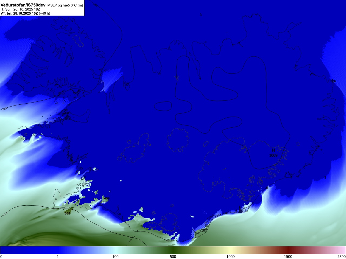
Task: Click the color scale label "100"
Action: point(115,257)
